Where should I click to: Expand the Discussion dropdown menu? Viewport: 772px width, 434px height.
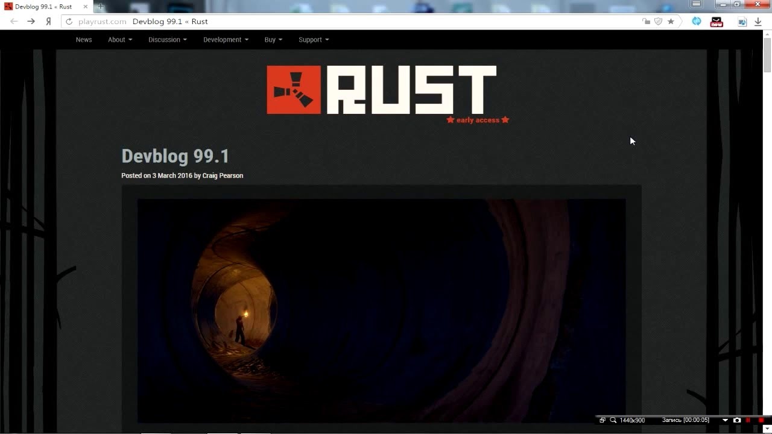(x=168, y=40)
